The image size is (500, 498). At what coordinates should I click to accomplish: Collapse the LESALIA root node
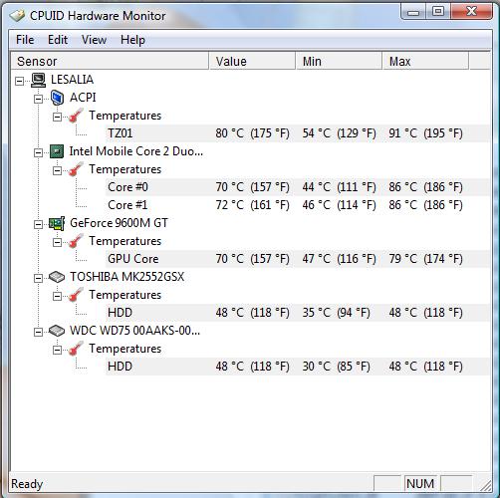pos(20,81)
